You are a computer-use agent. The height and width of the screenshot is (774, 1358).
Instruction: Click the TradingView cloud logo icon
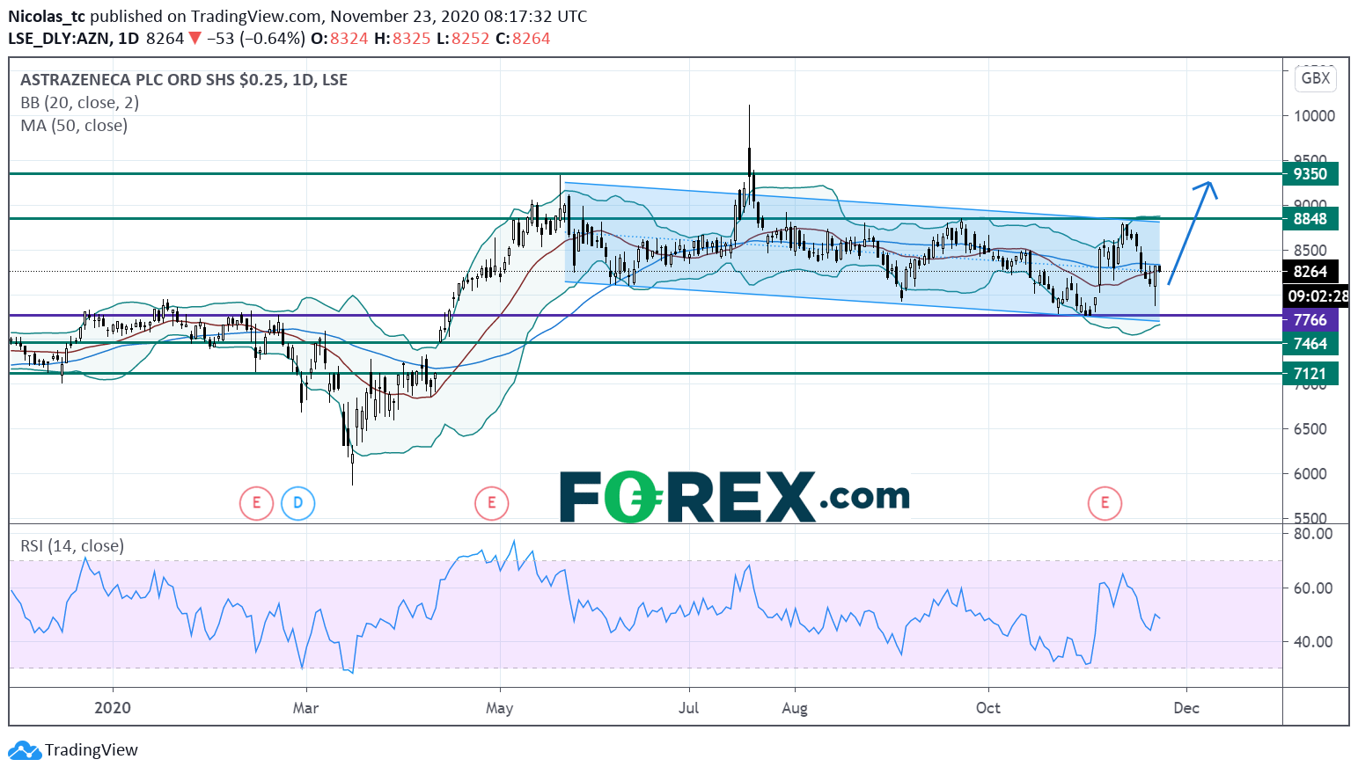[x=24, y=750]
